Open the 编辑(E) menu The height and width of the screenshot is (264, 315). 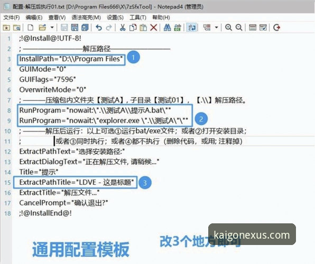pyautogui.click(x=34, y=17)
